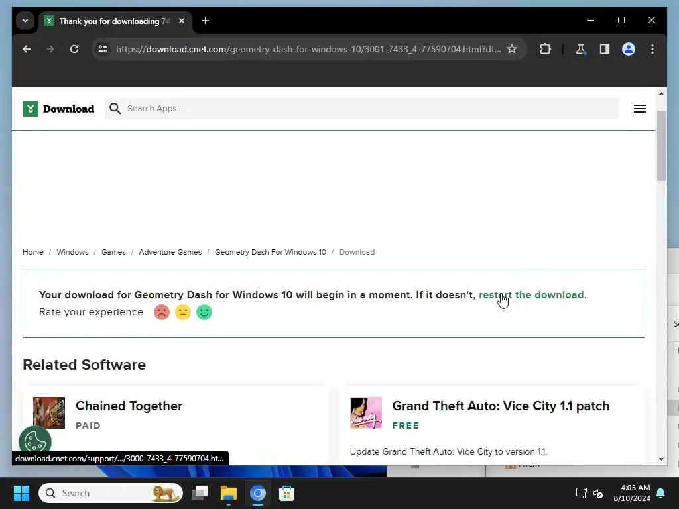This screenshot has height=509, width=679.
Task: Close the 'Thank you for downloading' tab
Action: coord(182,21)
